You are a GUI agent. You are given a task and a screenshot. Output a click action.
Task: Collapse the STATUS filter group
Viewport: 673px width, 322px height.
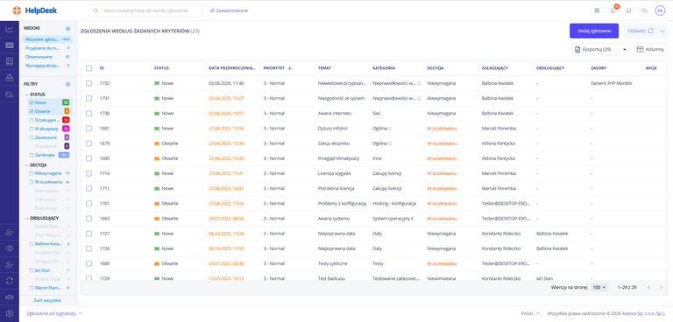pyautogui.click(x=27, y=94)
